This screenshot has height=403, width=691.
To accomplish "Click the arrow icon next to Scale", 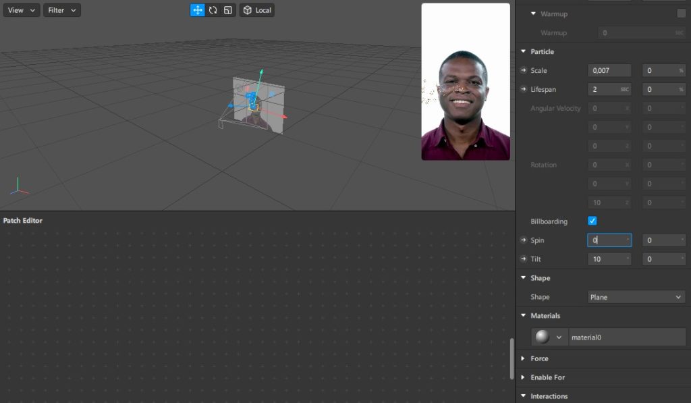I will point(523,71).
